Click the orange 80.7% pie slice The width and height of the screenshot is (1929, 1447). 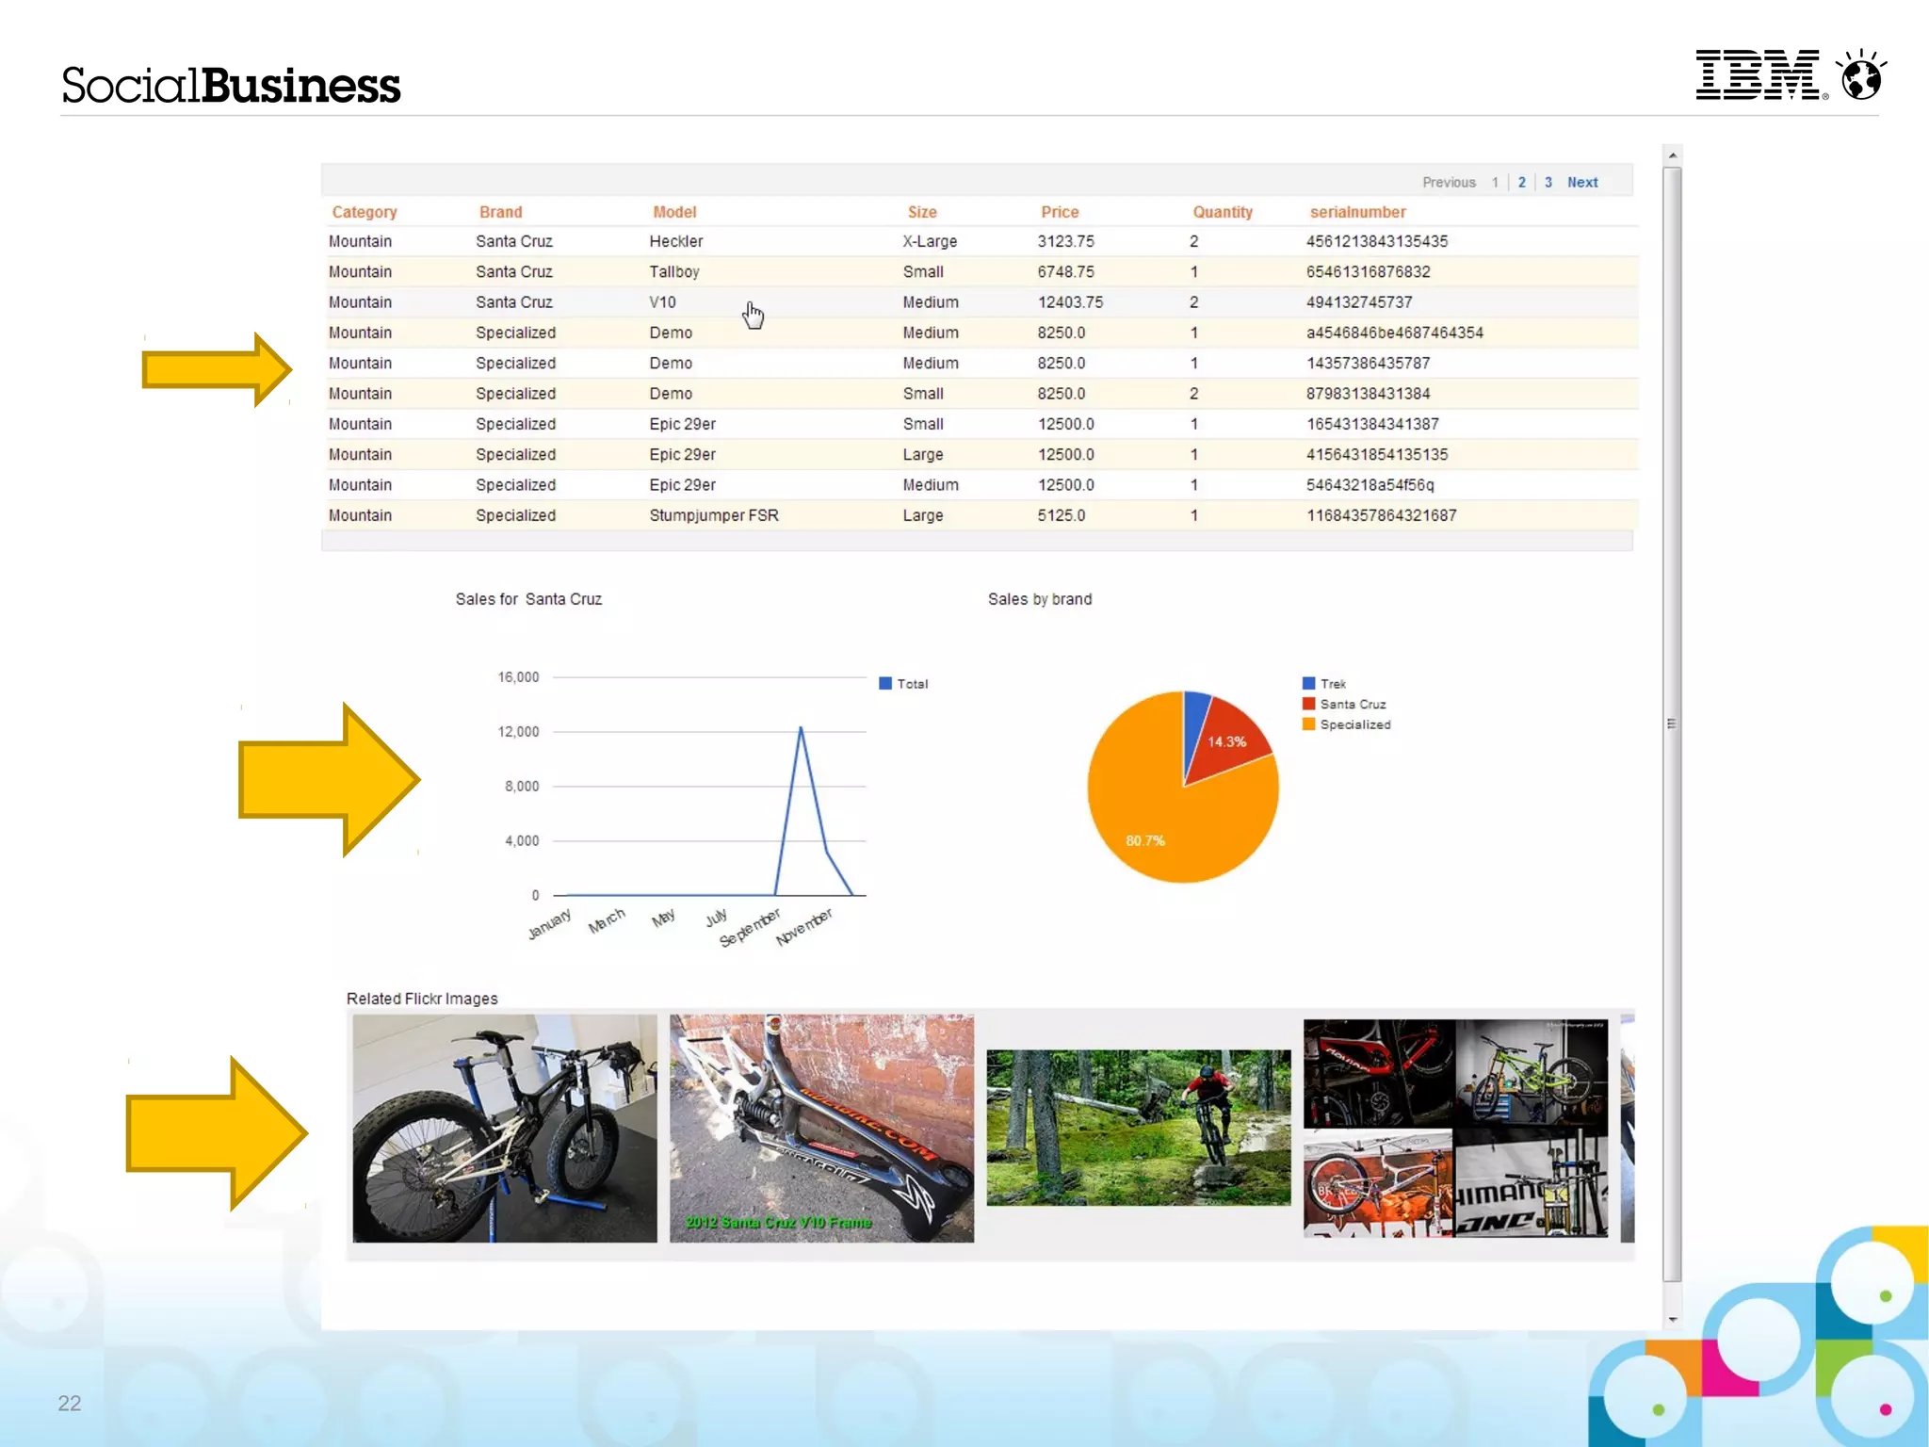pyautogui.click(x=1159, y=829)
